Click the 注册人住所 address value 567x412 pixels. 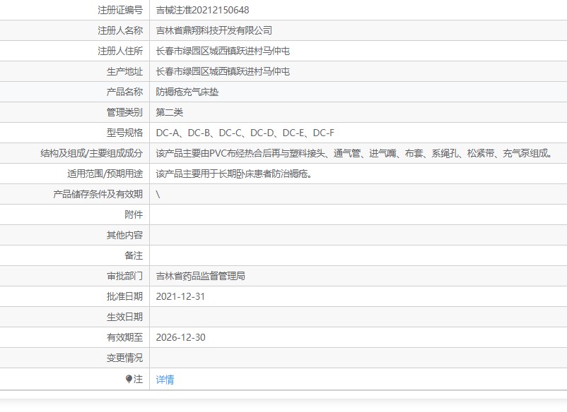tap(223, 51)
